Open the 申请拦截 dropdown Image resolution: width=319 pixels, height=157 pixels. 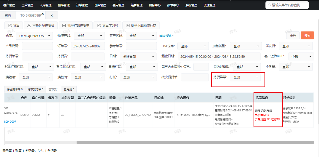(x=141, y=67)
